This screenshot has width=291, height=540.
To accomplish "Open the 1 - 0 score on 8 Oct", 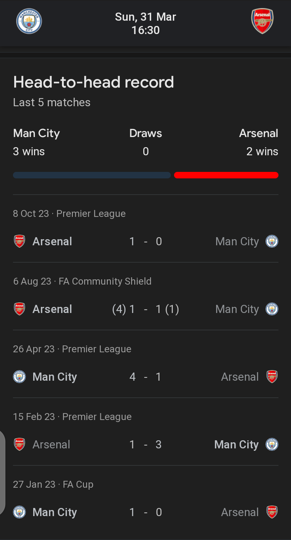I will (146, 242).
